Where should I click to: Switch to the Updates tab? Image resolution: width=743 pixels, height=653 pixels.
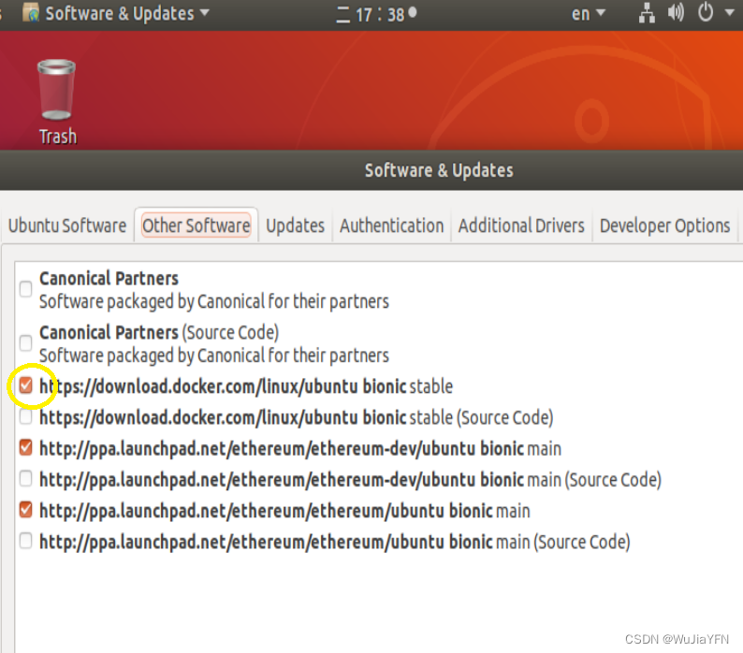(x=295, y=225)
